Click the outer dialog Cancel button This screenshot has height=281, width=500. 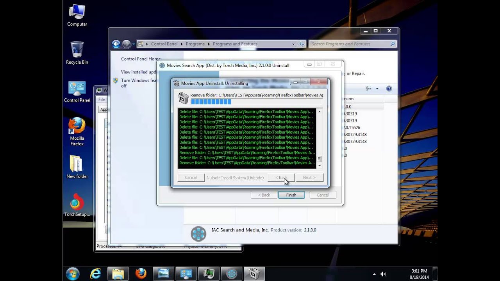[323, 195]
